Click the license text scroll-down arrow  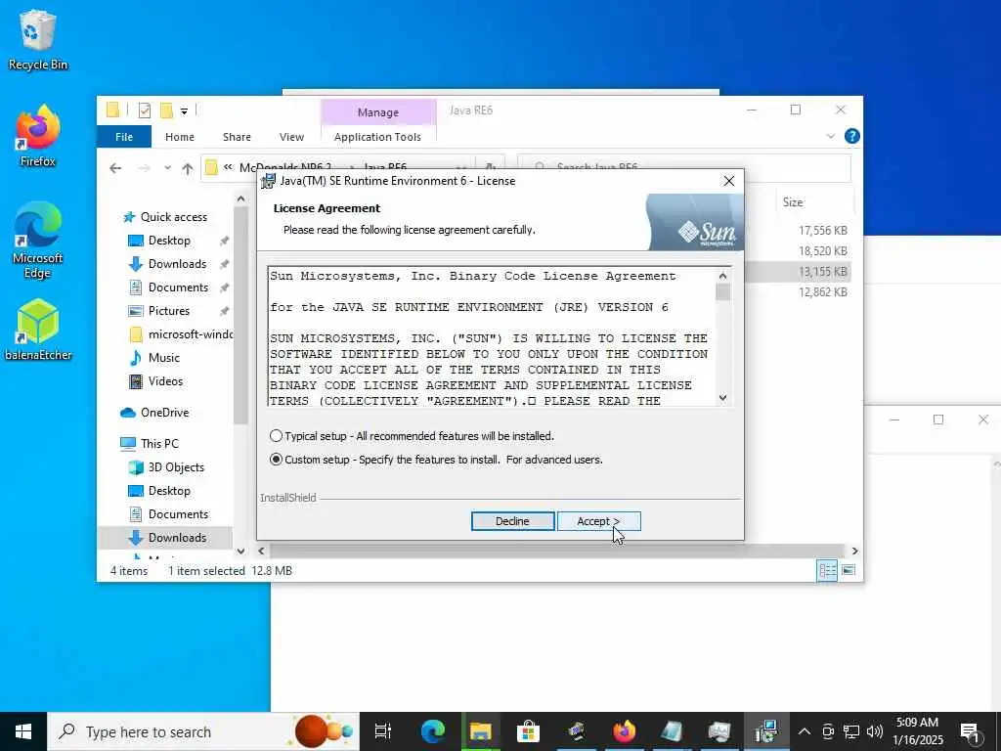(x=722, y=398)
